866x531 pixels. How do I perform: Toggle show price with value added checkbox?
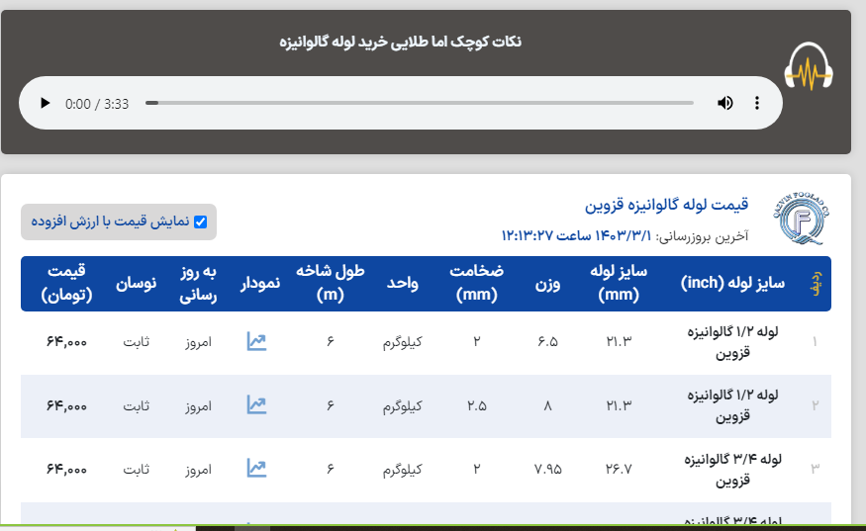click(201, 221)
